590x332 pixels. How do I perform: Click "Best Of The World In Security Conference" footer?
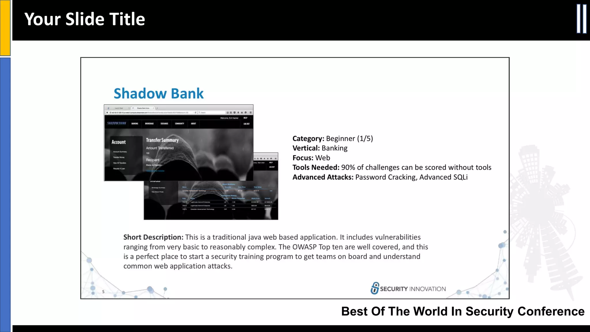[463, 311]
